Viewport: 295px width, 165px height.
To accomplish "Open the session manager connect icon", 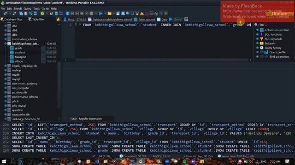I will click(x=5, y=13).
